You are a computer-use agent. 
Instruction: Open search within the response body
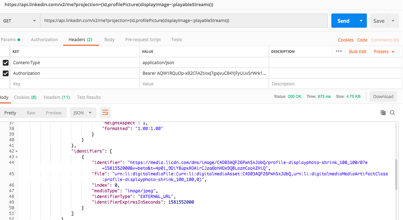(x=392, y=113)
